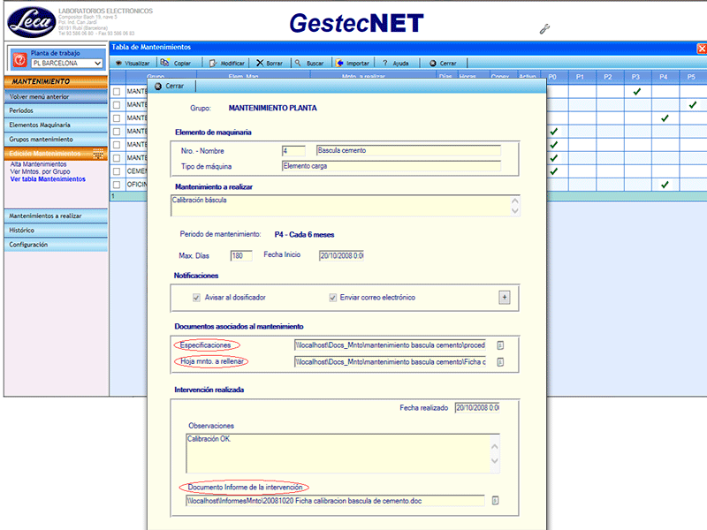Image resolution: width=707 pixels, height=530 pixels.
Task: Open help with the Ayuda toolbar button
Action: coord(395,63)
